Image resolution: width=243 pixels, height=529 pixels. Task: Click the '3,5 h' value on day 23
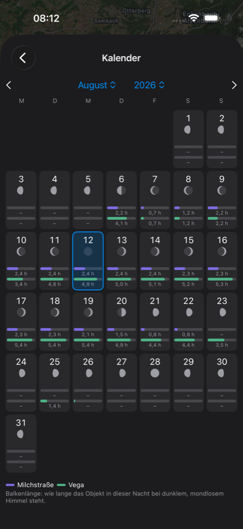[222, 345]
